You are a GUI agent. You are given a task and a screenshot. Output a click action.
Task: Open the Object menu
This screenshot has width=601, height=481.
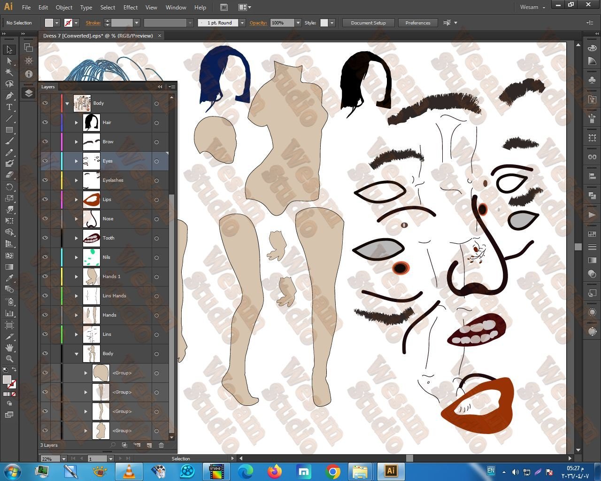point(64,8)
